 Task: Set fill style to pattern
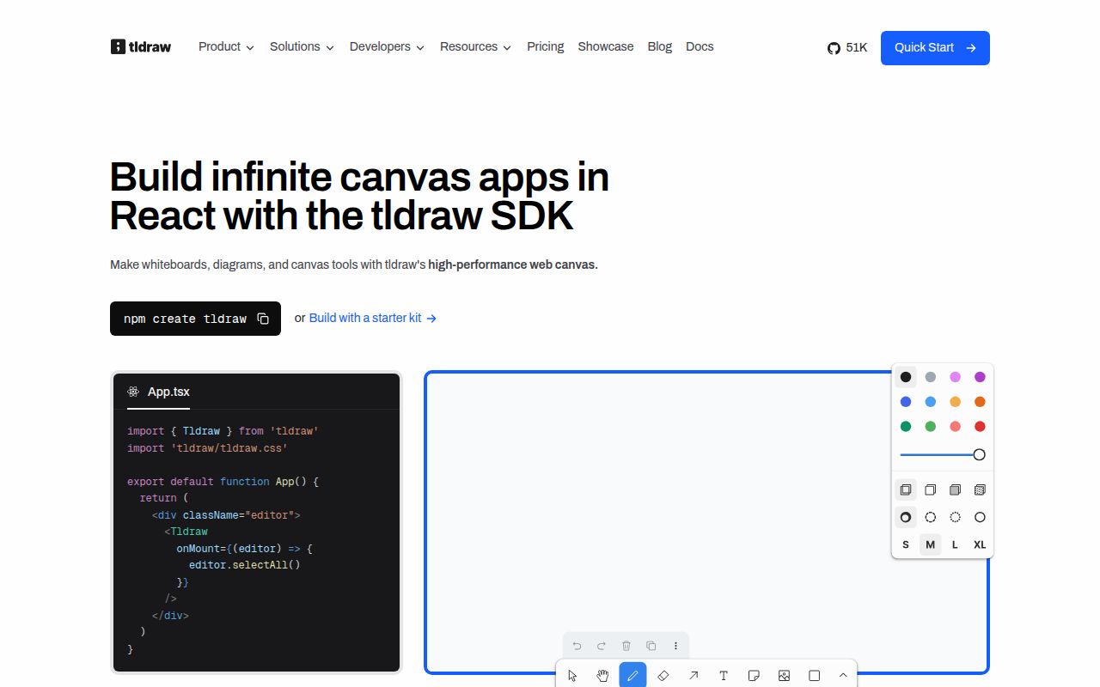(x=980, y=489)
